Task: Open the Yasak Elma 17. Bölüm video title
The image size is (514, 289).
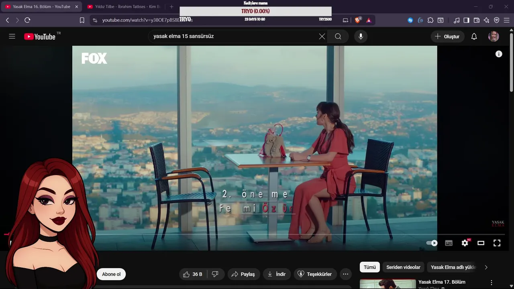Action: pos(442,282)
